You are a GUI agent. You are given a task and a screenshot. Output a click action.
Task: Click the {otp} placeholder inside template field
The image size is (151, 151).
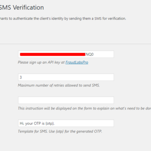pyautogui.click(x=51, y=123)
